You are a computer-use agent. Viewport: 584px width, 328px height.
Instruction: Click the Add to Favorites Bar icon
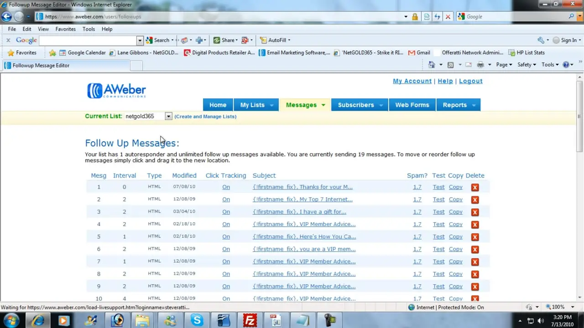click(x=52, y=52)
